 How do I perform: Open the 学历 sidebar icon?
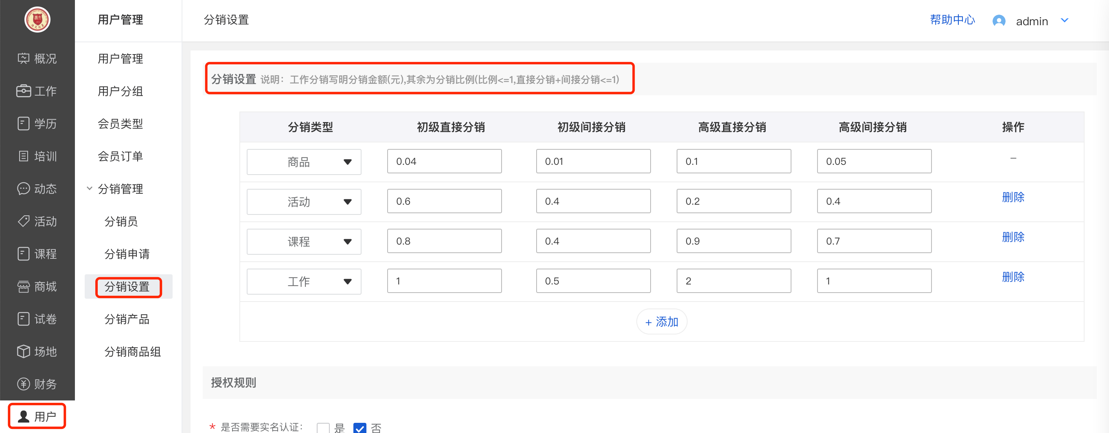pos(23,124)
